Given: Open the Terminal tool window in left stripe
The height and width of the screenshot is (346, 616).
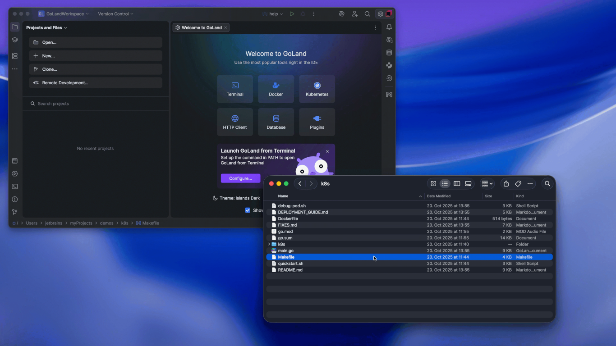Looking at the screenshot, I should pyautogui.click(x=15, y=187).
